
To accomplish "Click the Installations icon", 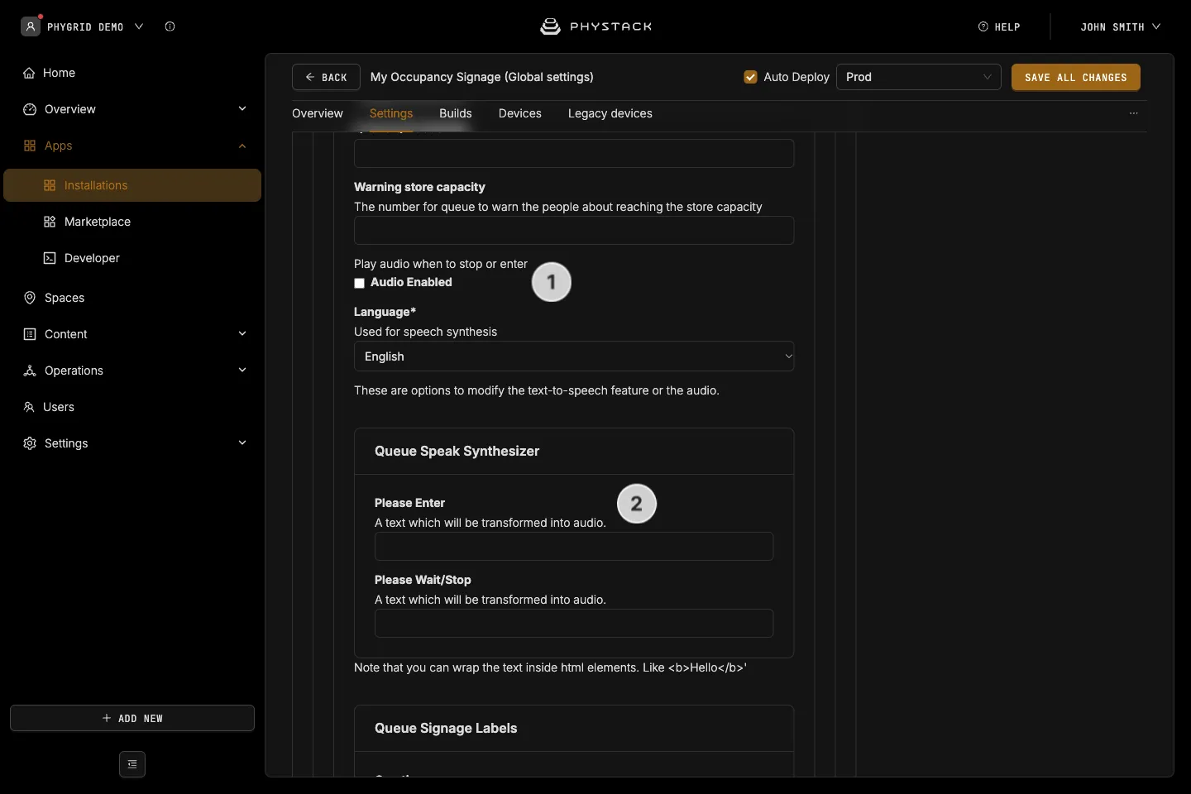I will [50, 185].
